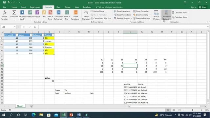
Task: Open Lookup & Reference functions
Action: tap(58, 15)
